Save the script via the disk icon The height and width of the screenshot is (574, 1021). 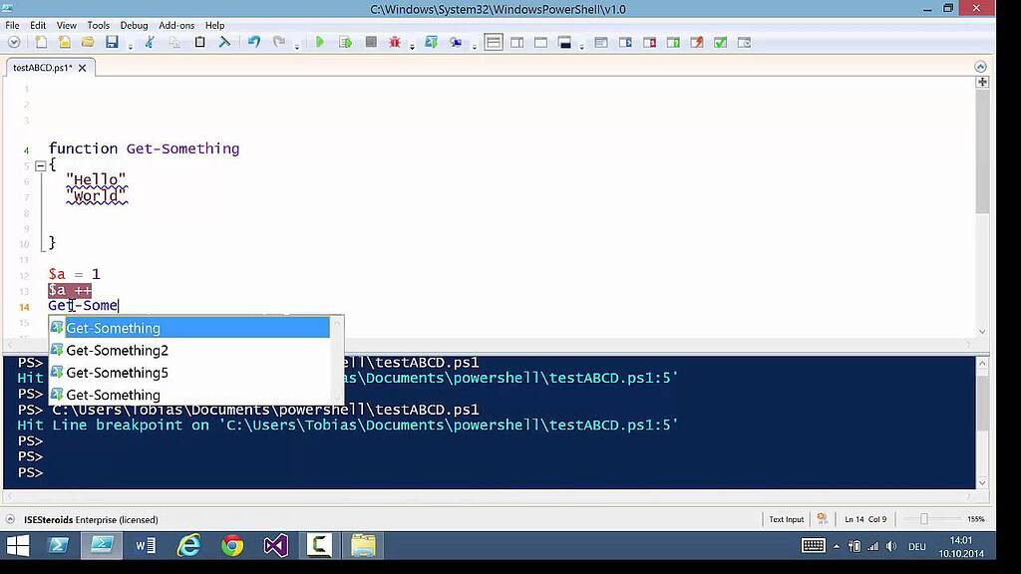click(x=110, y=42)
